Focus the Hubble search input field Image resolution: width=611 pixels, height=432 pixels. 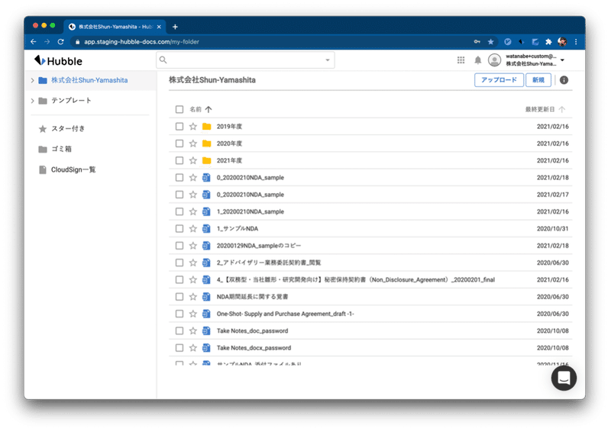click(245, 60)
